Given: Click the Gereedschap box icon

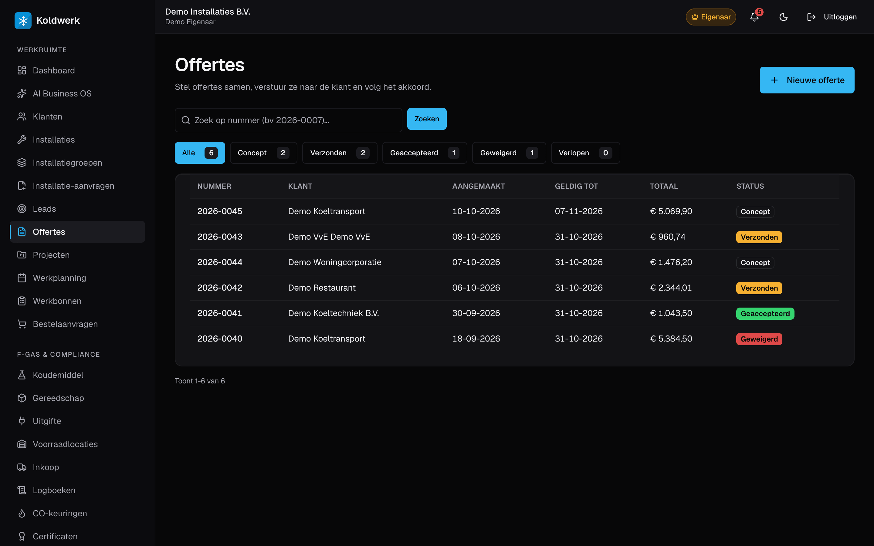Looking at the screenshot, I should point(22,398).
